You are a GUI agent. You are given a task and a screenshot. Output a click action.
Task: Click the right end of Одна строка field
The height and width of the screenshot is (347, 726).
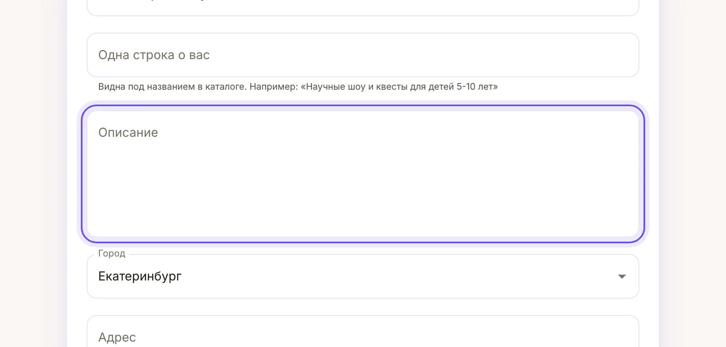pos(613,55)
